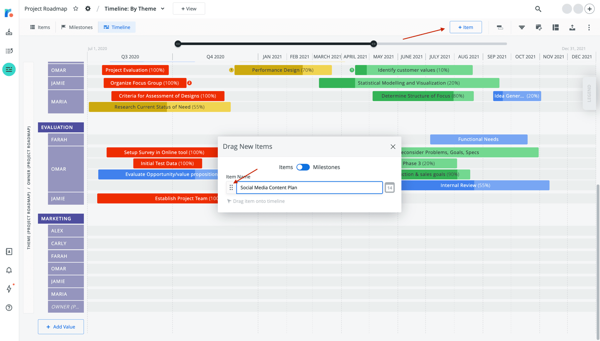Open the filter options in the toolbar
The width and height of the screenshot is (600, 341).
522,27
